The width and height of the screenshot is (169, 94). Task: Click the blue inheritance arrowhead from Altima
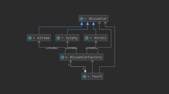pos(82,23)
